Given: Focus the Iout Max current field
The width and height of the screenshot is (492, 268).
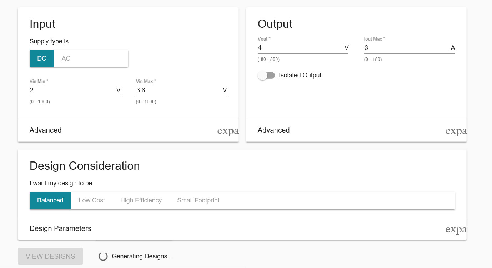Looking at the screenshot, I should coord(406,48).
